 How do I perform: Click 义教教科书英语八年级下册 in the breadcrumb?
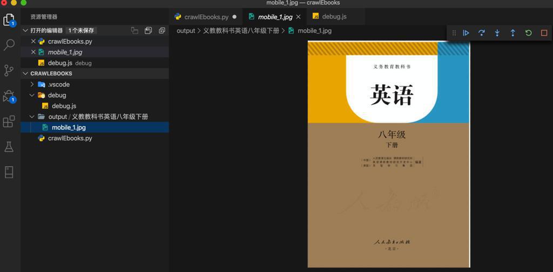[241, 31]
